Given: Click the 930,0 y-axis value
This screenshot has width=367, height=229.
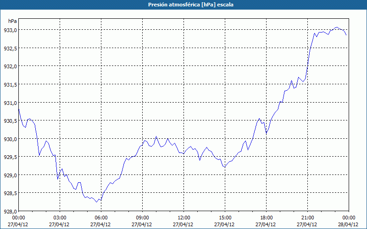Looking at the screenshot, I should 10,139.
